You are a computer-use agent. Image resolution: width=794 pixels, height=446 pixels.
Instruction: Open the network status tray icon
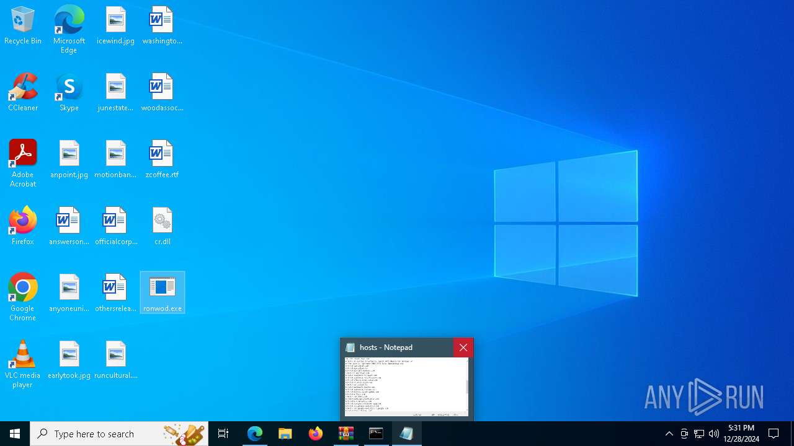(x=699, y=434)
